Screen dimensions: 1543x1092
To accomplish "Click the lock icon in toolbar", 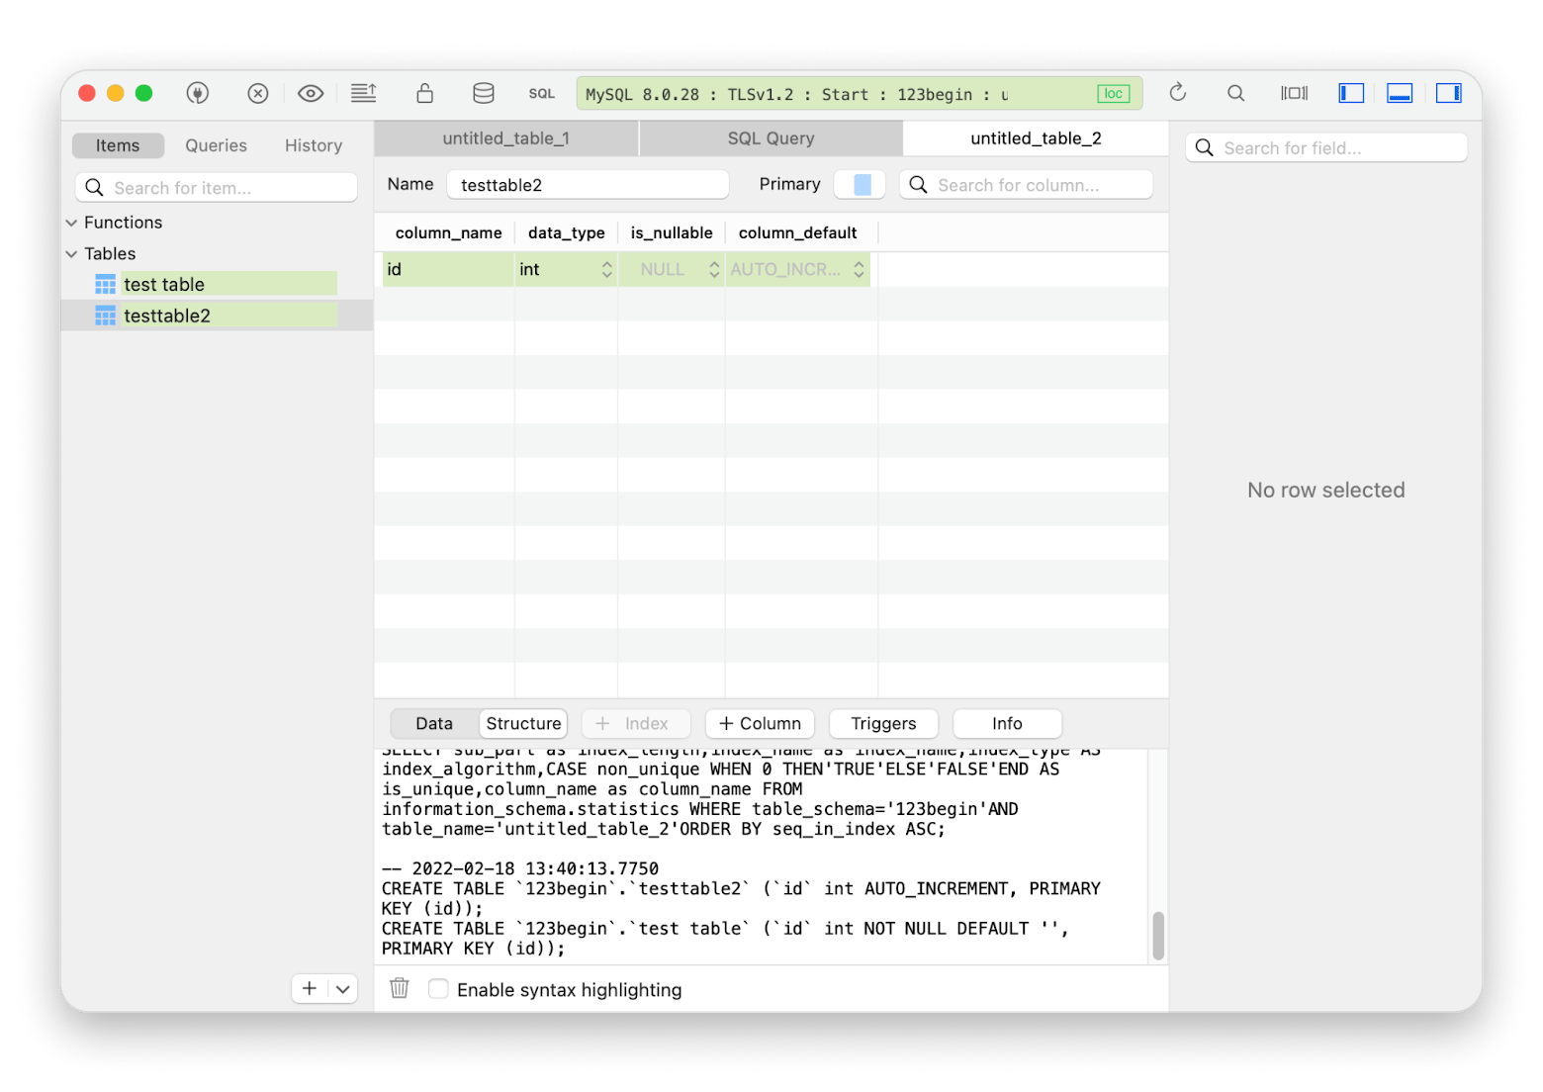I will click(424, 93).
